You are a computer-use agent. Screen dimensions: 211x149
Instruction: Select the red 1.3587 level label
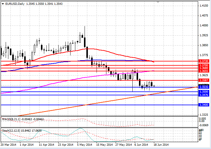click(x=204, y=80)
